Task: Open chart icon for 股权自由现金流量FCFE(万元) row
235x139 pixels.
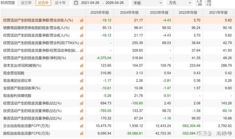Action: click(82, 133)
